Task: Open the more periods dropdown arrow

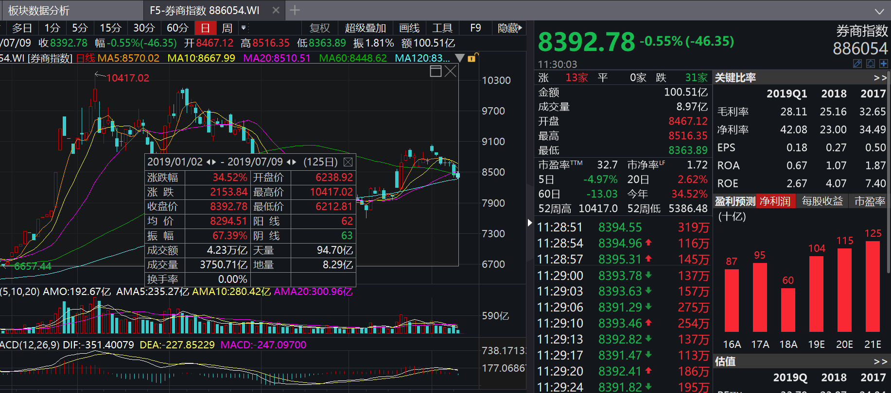Action: 244,28
